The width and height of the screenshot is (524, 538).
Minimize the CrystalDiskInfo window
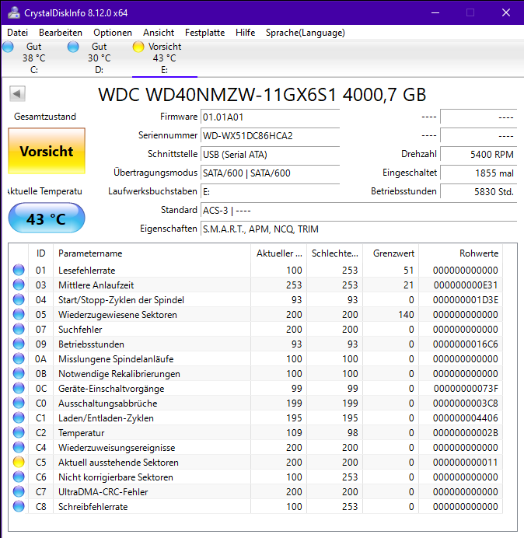pos(435,12)
